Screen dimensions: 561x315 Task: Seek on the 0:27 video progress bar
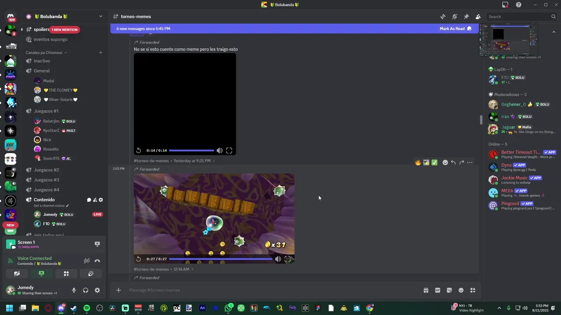(x=221, y=259)
